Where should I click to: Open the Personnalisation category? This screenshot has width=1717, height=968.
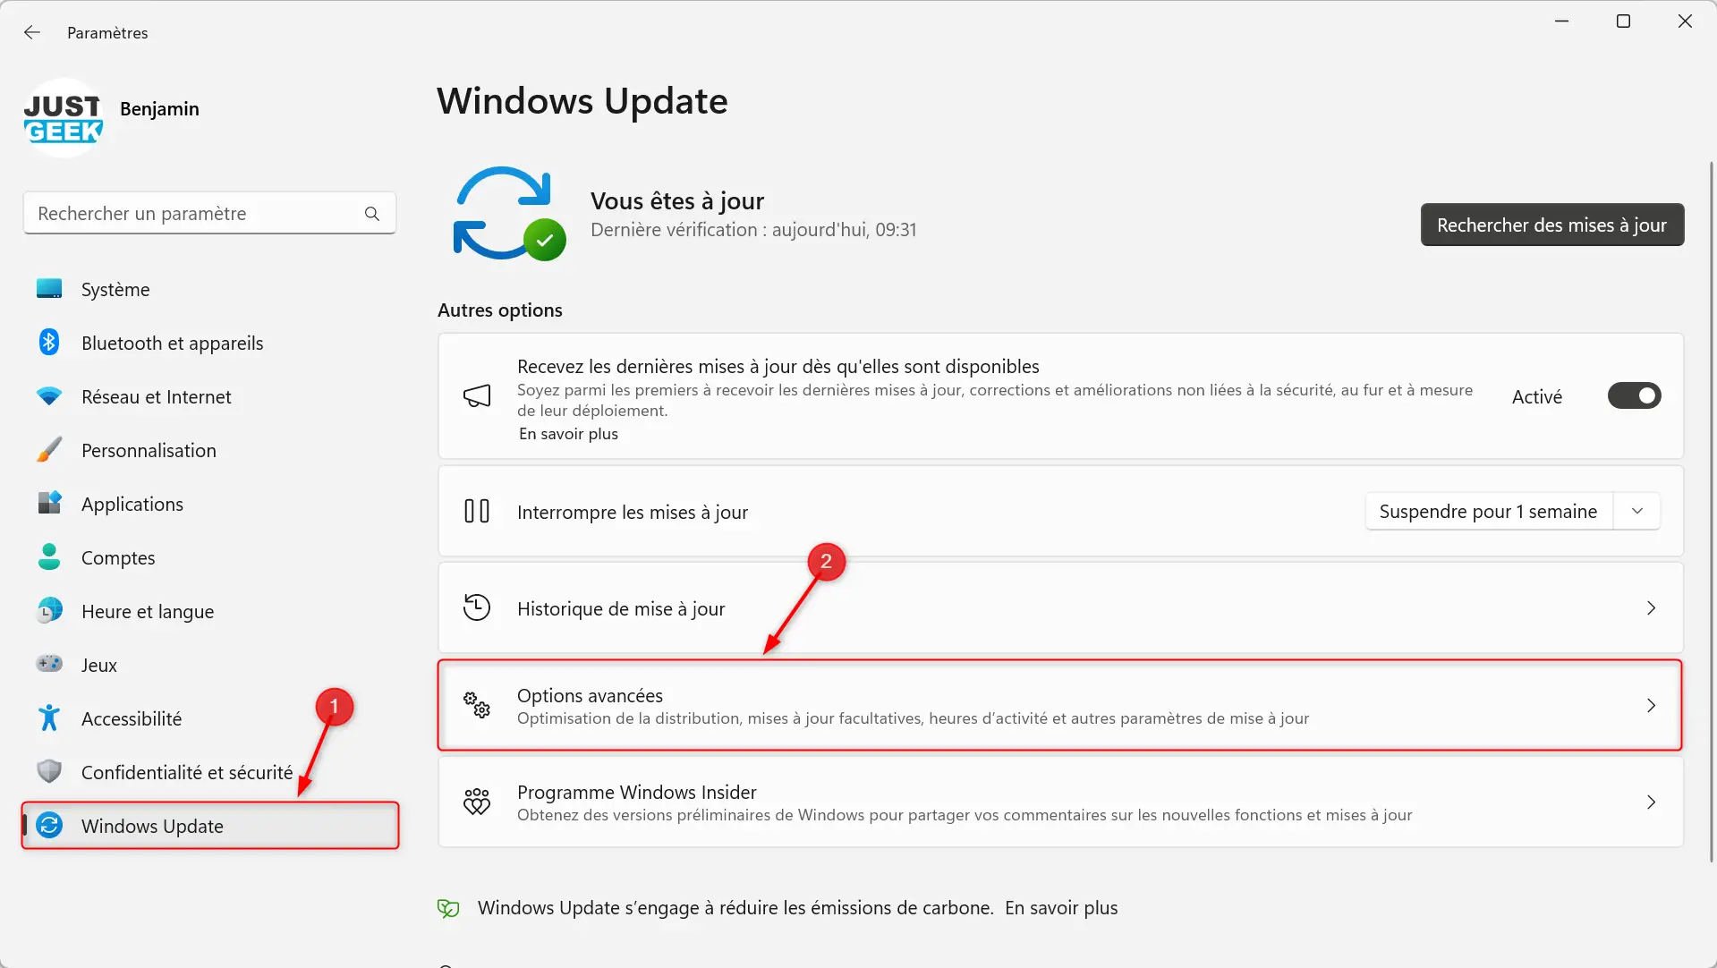209,450
